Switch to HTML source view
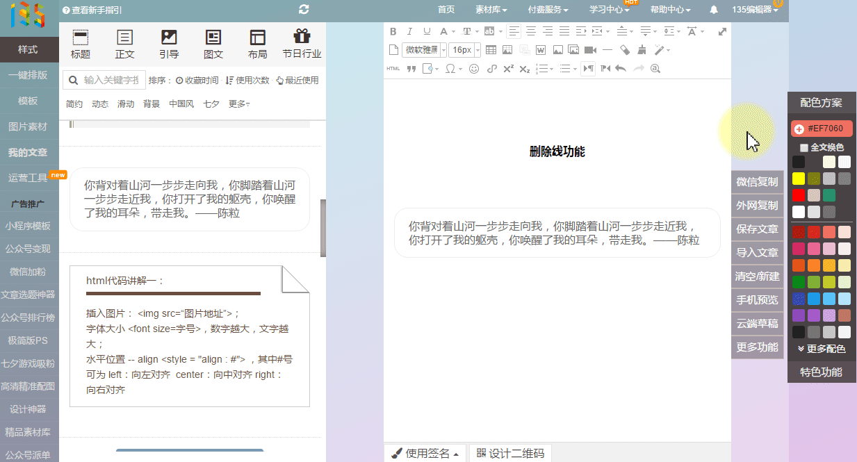This screenshot has height=462, width=857. pyautogui.click(x=393, y=69)
